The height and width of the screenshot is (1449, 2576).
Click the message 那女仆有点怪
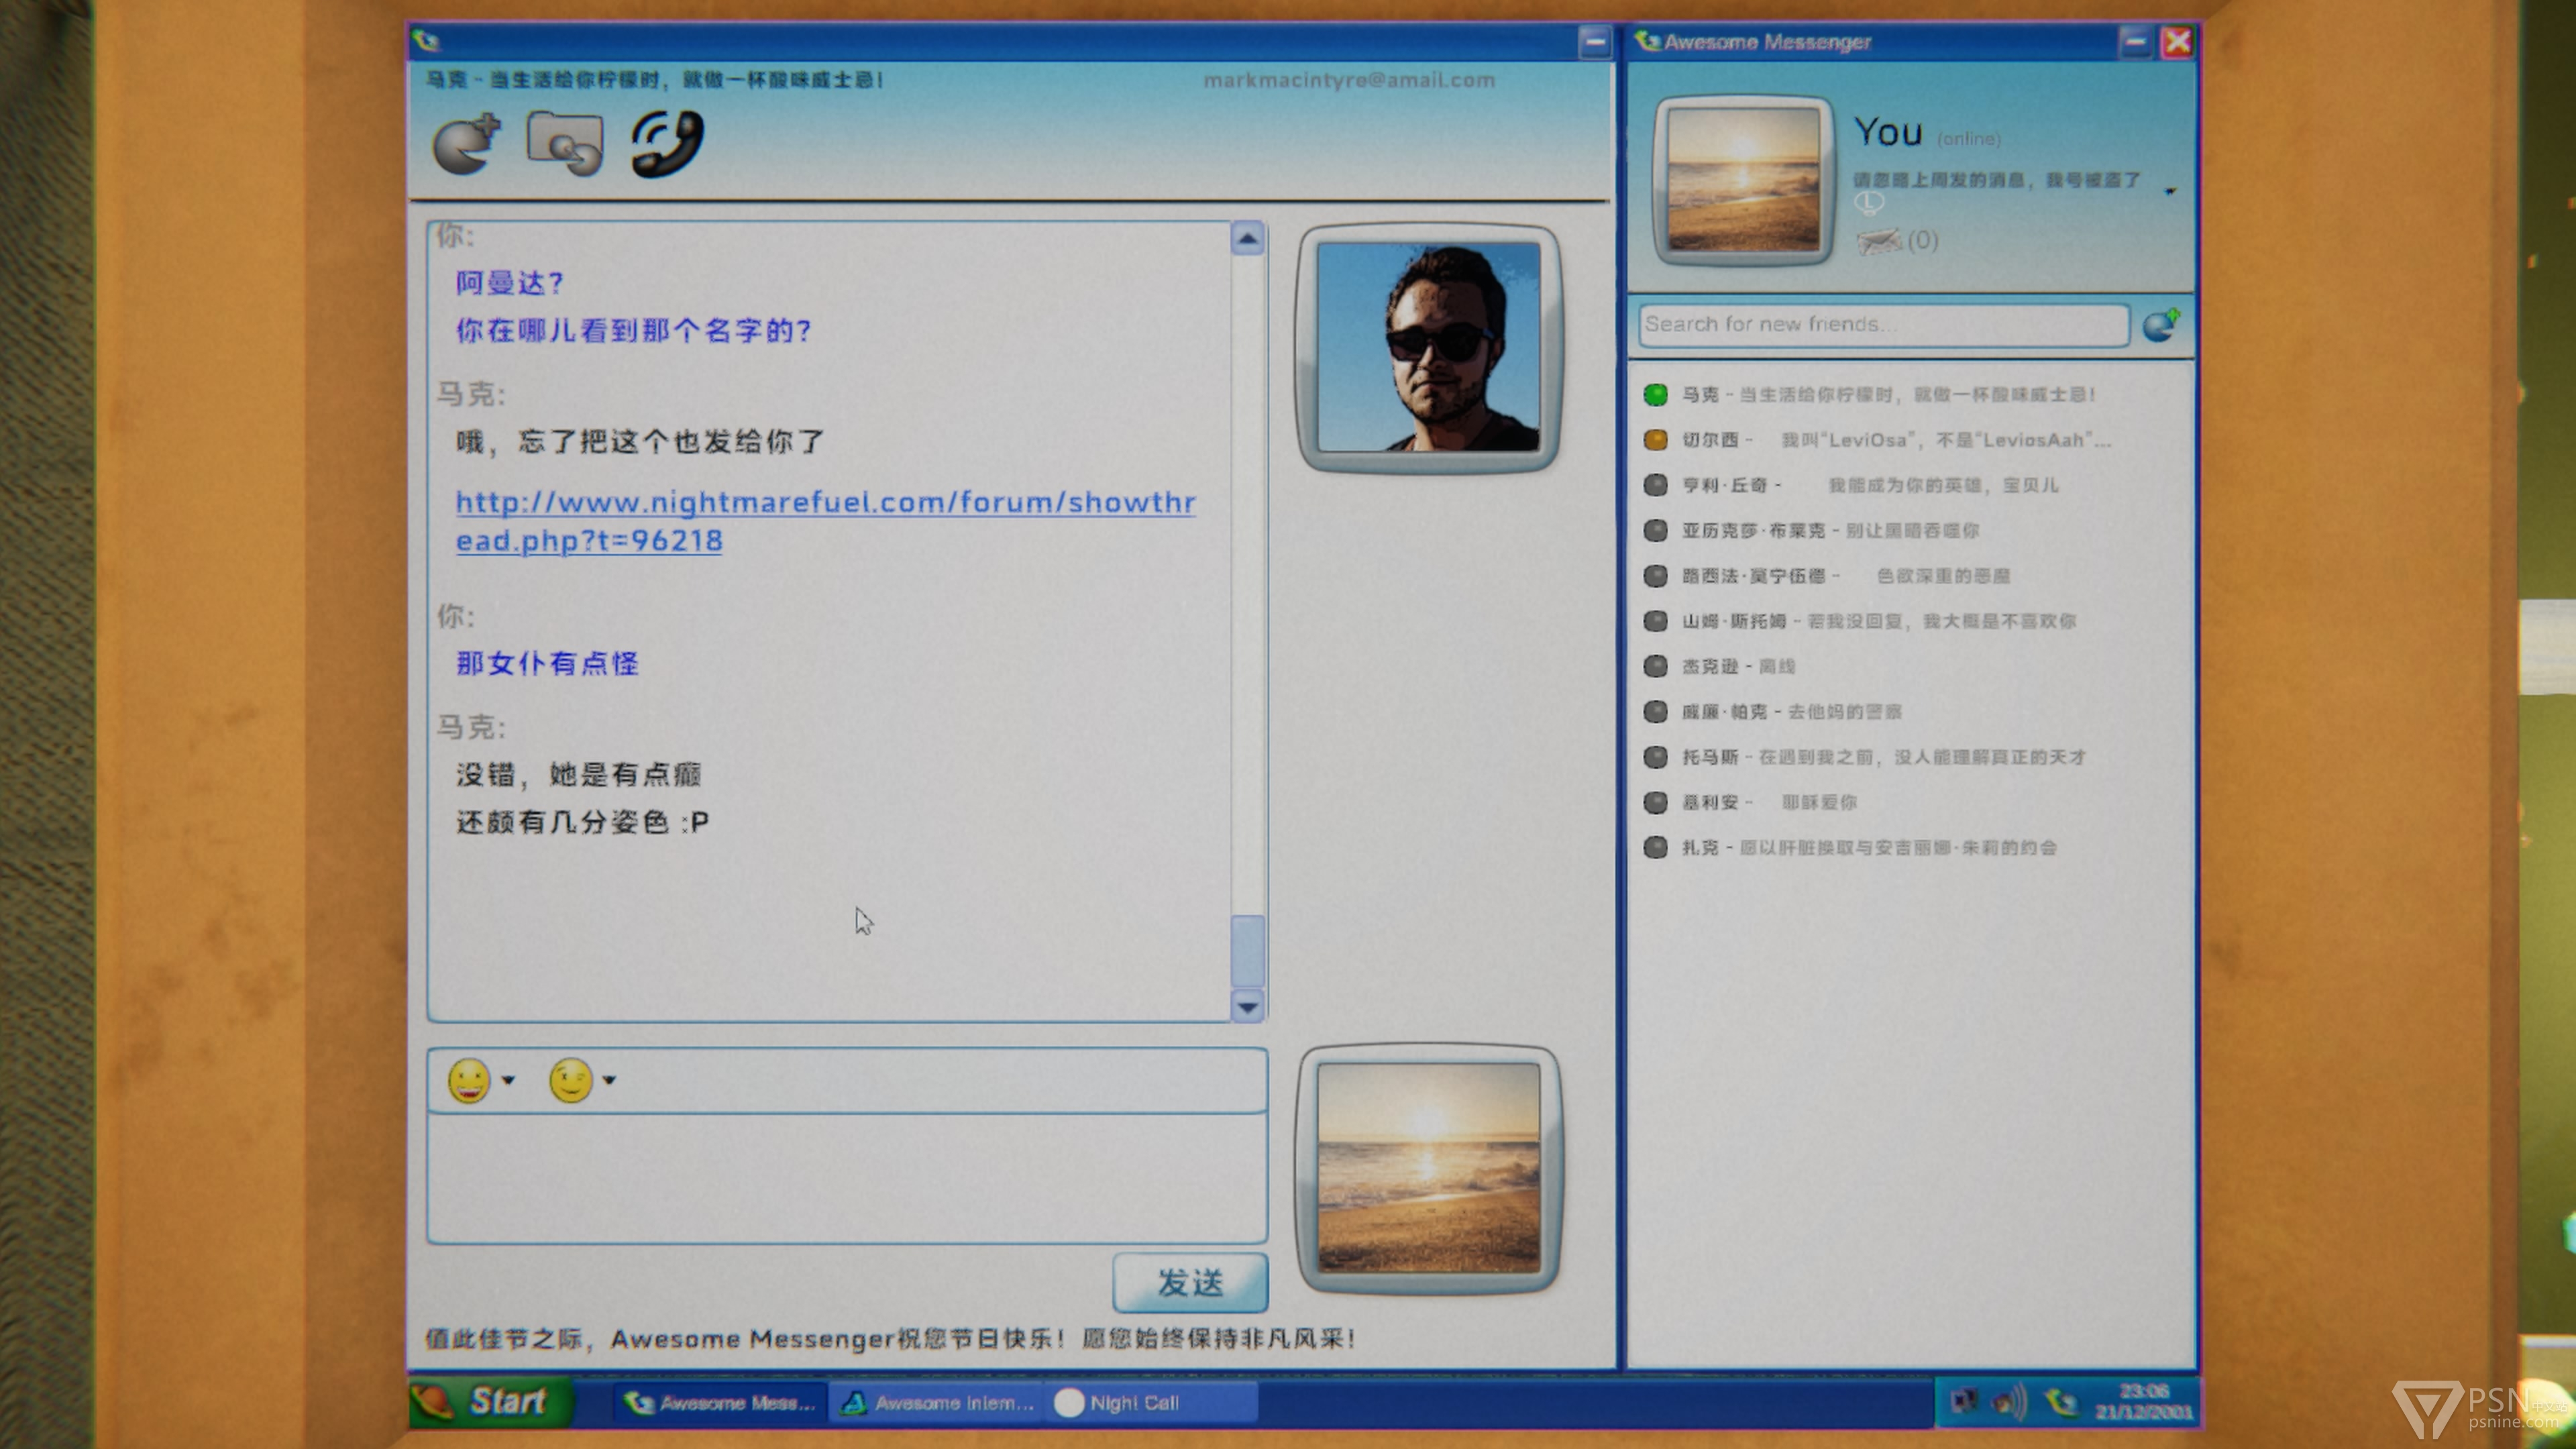click(547, 664)
